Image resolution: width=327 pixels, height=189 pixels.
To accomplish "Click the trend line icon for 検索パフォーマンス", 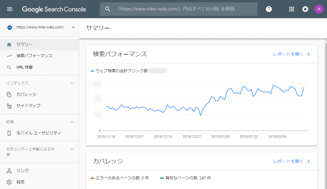I will (x=9, y=56).
